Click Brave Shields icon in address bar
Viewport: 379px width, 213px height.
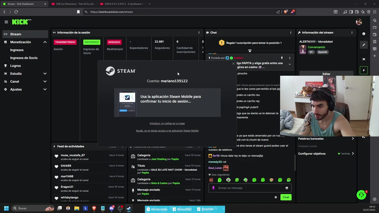286,12
